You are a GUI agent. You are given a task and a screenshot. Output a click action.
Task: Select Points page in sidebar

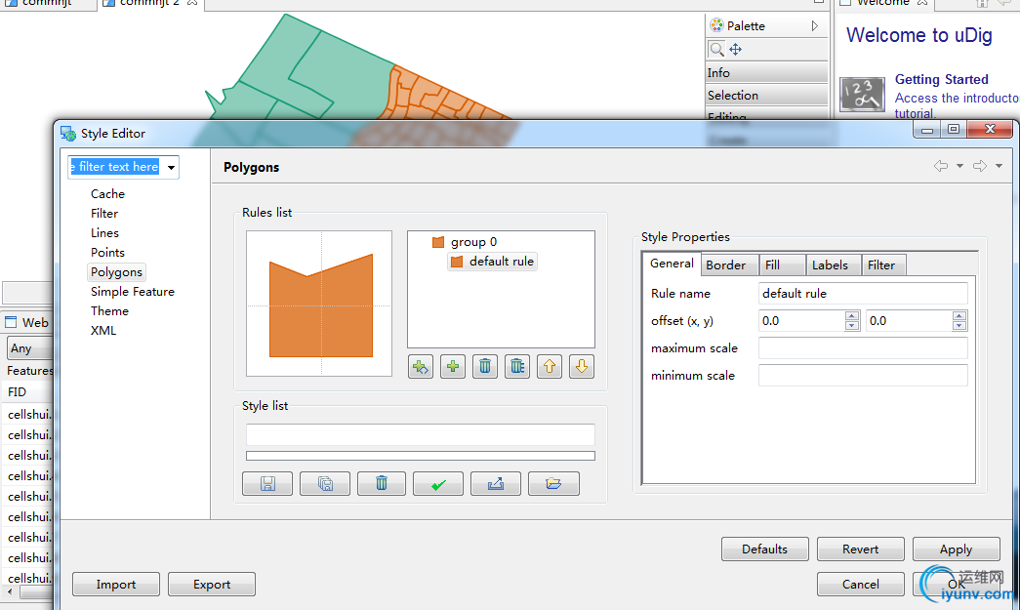[107, 253]
